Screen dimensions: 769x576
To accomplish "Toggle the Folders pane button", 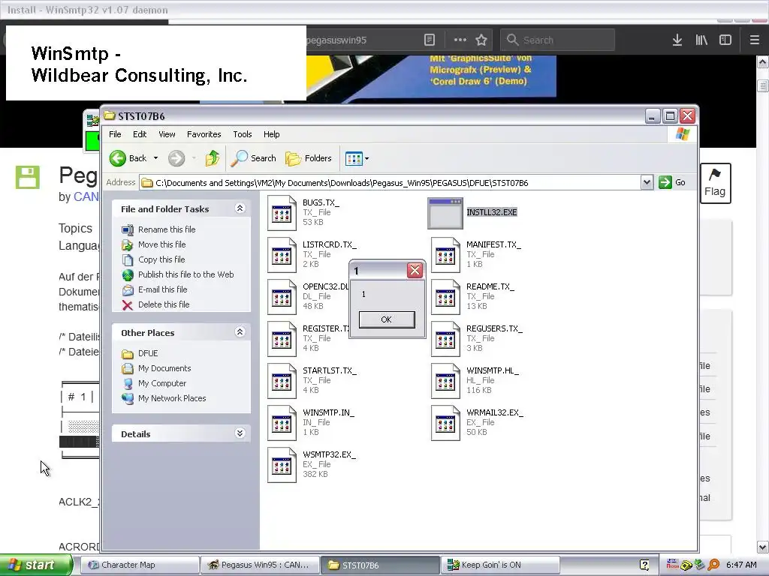I will click(x=309, y=158).
